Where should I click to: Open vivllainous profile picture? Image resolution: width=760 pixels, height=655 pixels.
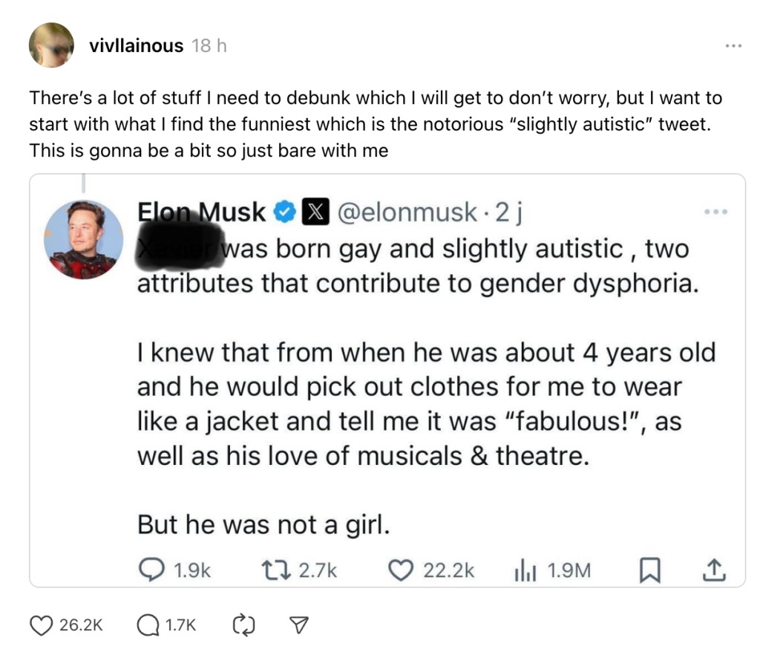click(51, 45)
